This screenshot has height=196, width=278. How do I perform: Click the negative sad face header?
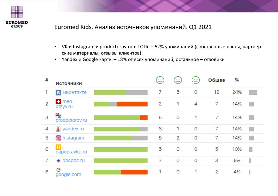pyautogui.click(x=195, y=80)
